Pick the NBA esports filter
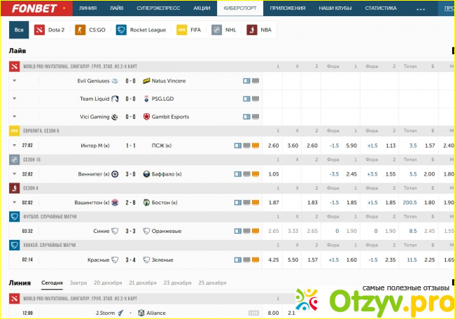This screenshot has height=319, width=455. tap(260, 30)
